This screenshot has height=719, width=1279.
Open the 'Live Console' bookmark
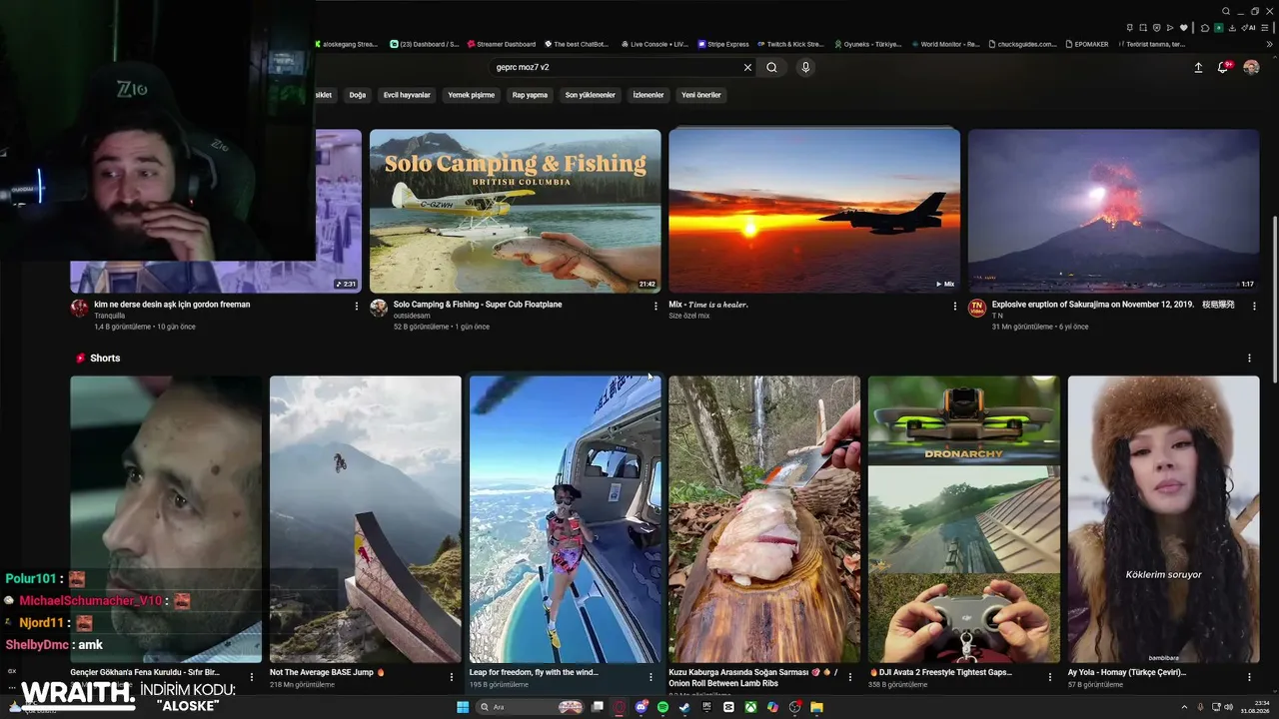point(654,44)
